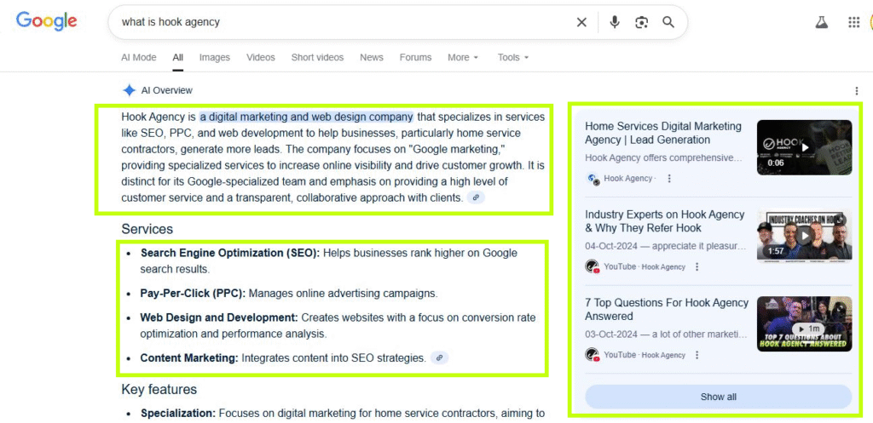Screen dimensions: 873x423
Task: Click the "Services" heading
Action: tap(147, 229)
